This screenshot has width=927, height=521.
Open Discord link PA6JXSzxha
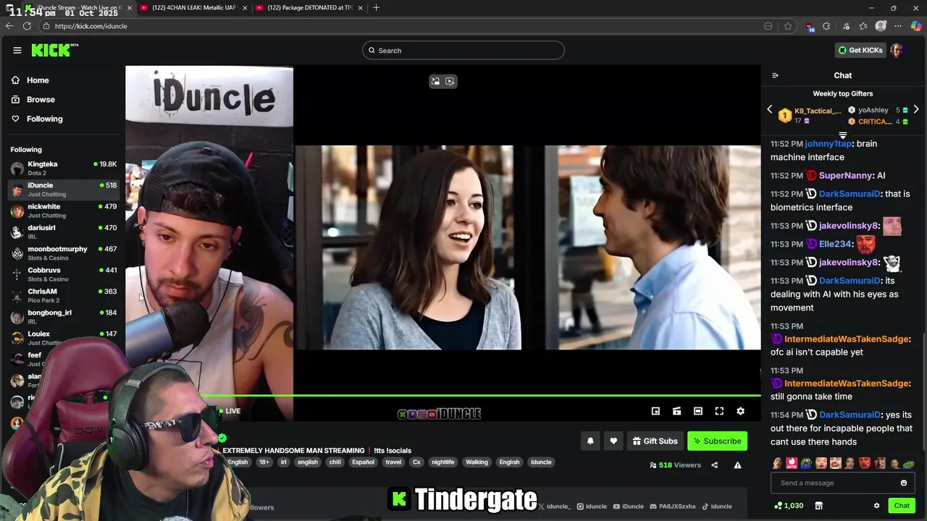point(672,507)
